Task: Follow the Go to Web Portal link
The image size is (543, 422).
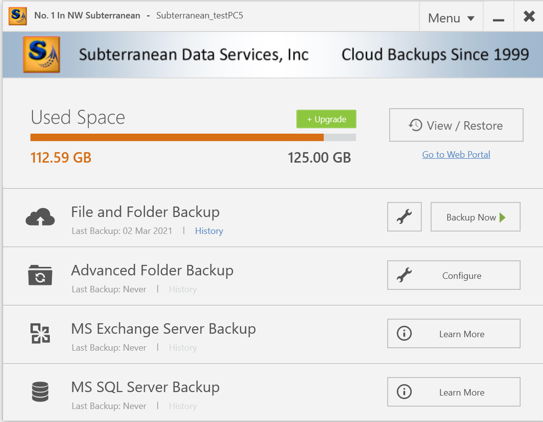Action: (456, 155)
